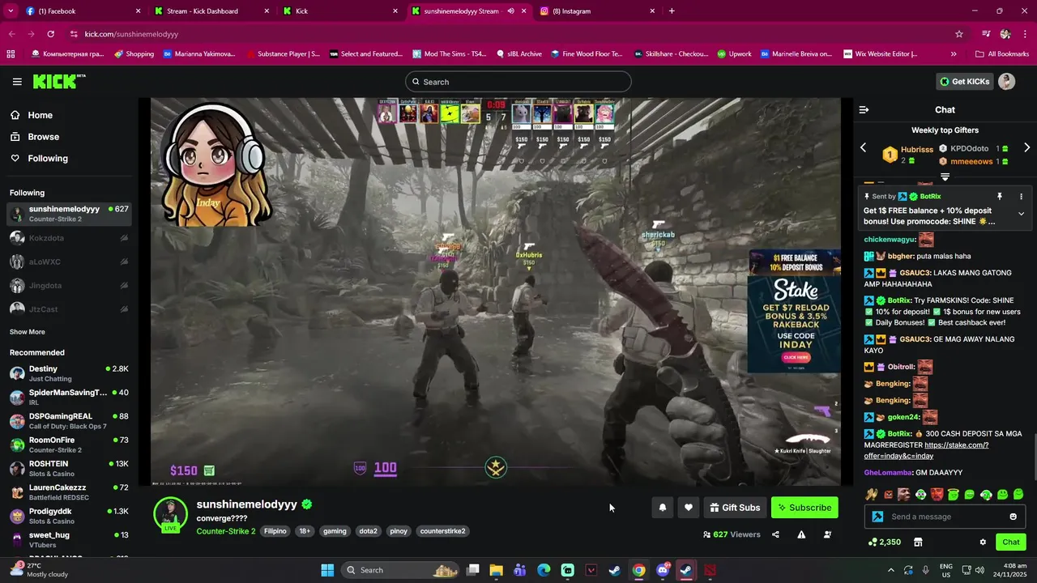Open the emoji picker in chat
The width and height of the screenshot is (1037, 583).
click(1013, 517)
